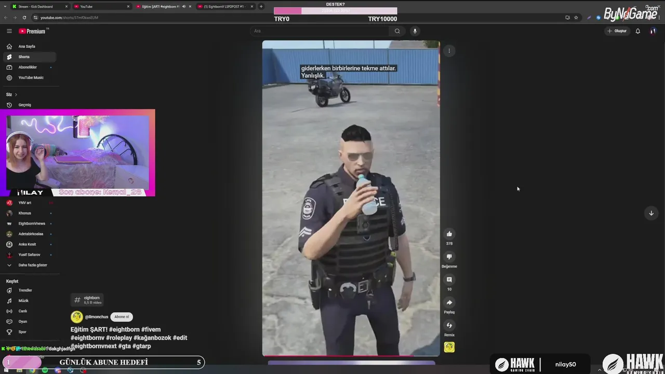Open Oyun gaming in the sidebar

(x=30, y=322)
